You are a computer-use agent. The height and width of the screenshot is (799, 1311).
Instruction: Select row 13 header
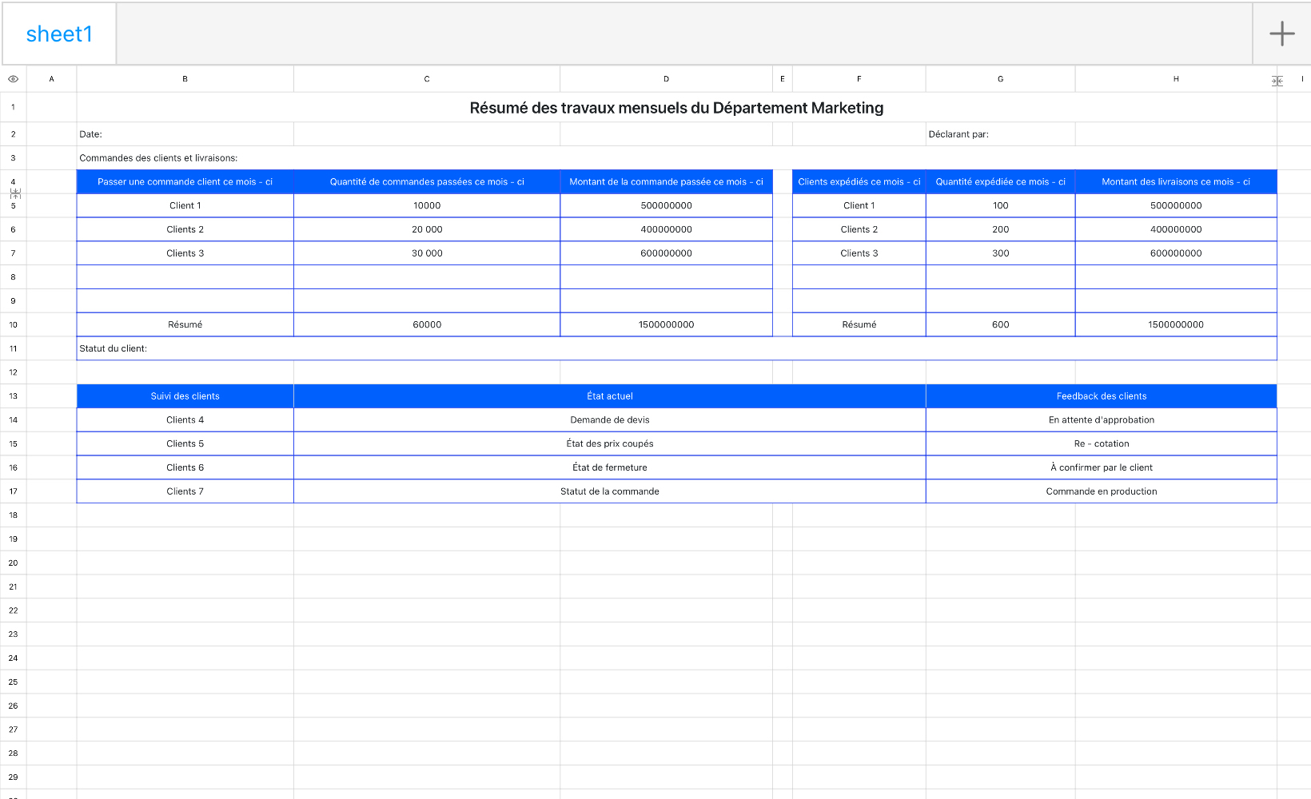[13, 396]
